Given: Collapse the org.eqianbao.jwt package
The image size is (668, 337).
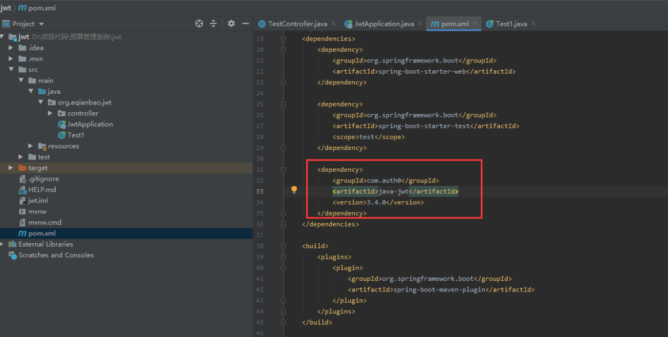Looking at the screenshot, I should click(x=40, y=102).
